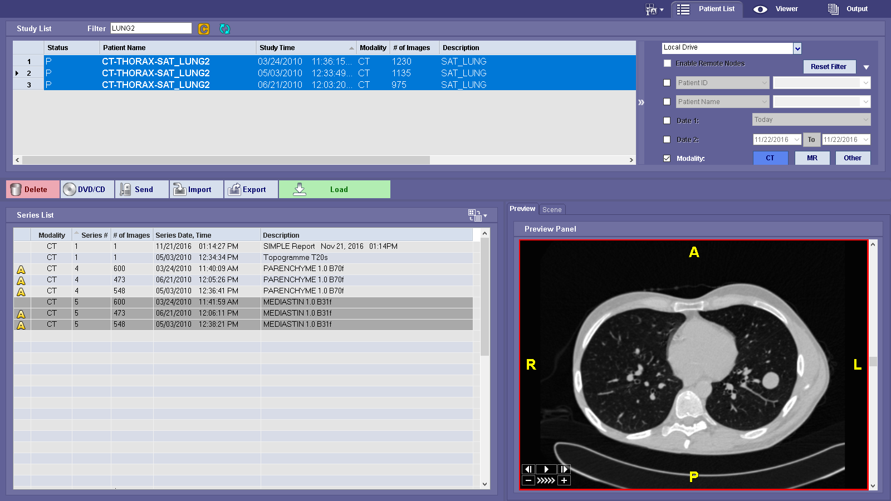Enable the Remote Nodes checkbox
The image size is (891, 501).
click(667, 63)
